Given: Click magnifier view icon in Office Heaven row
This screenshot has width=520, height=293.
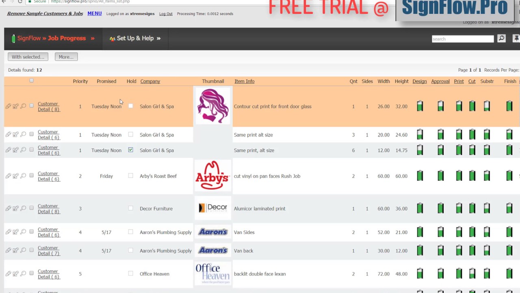Looking at the screenshot, I should point(23,273).
